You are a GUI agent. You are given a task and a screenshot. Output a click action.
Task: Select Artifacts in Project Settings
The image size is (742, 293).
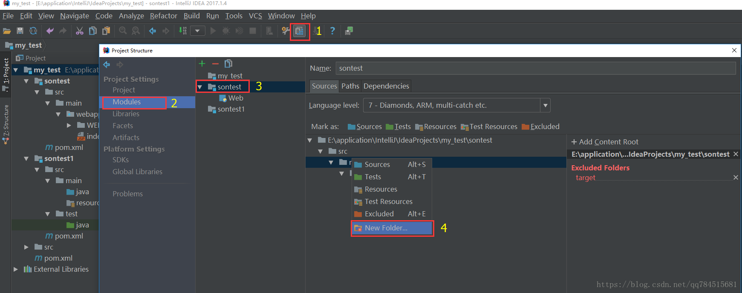(x=126, y=138)
